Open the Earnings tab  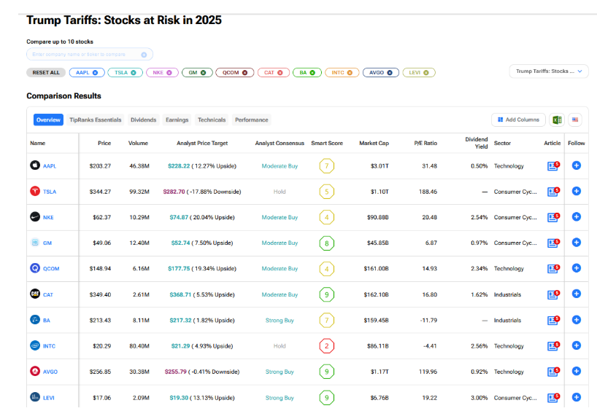(177, 120)
